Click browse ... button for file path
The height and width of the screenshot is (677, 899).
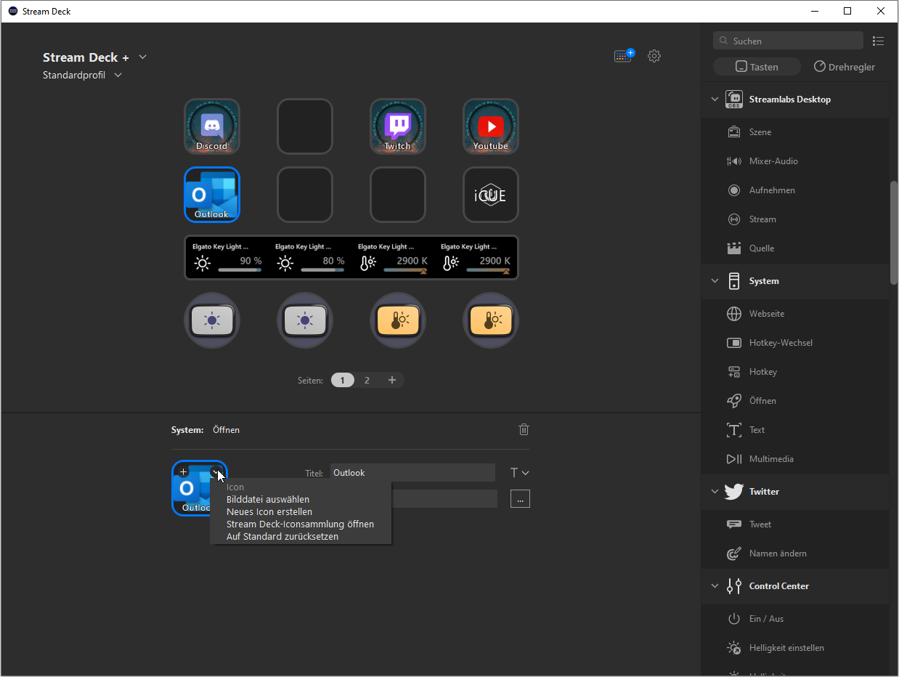pos(520,499)
